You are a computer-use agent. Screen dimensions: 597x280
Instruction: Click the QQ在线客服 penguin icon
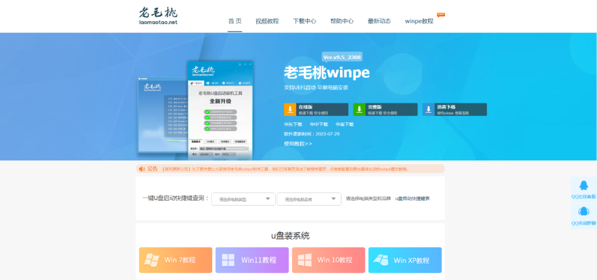[x=584, y=185]
